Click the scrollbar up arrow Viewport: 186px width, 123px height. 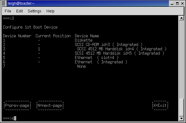coord(181,18)
